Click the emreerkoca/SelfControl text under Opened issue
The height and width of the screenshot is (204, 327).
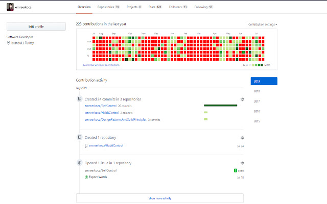click(x=101, y=170)
